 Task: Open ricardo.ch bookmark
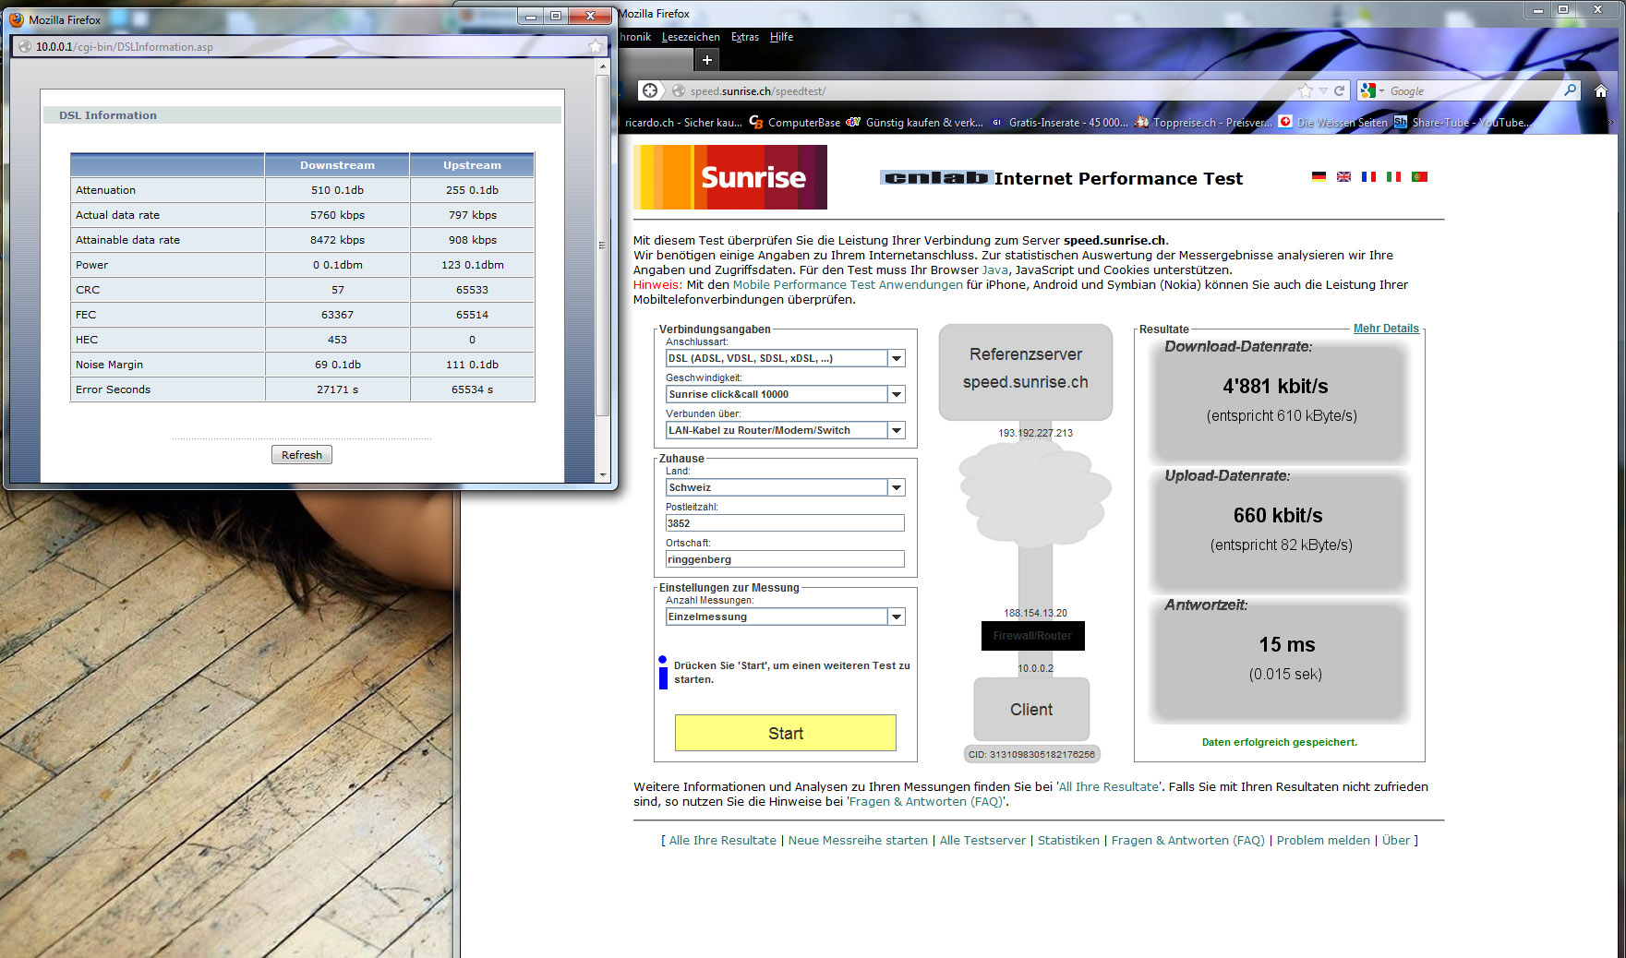coord(681,122)
